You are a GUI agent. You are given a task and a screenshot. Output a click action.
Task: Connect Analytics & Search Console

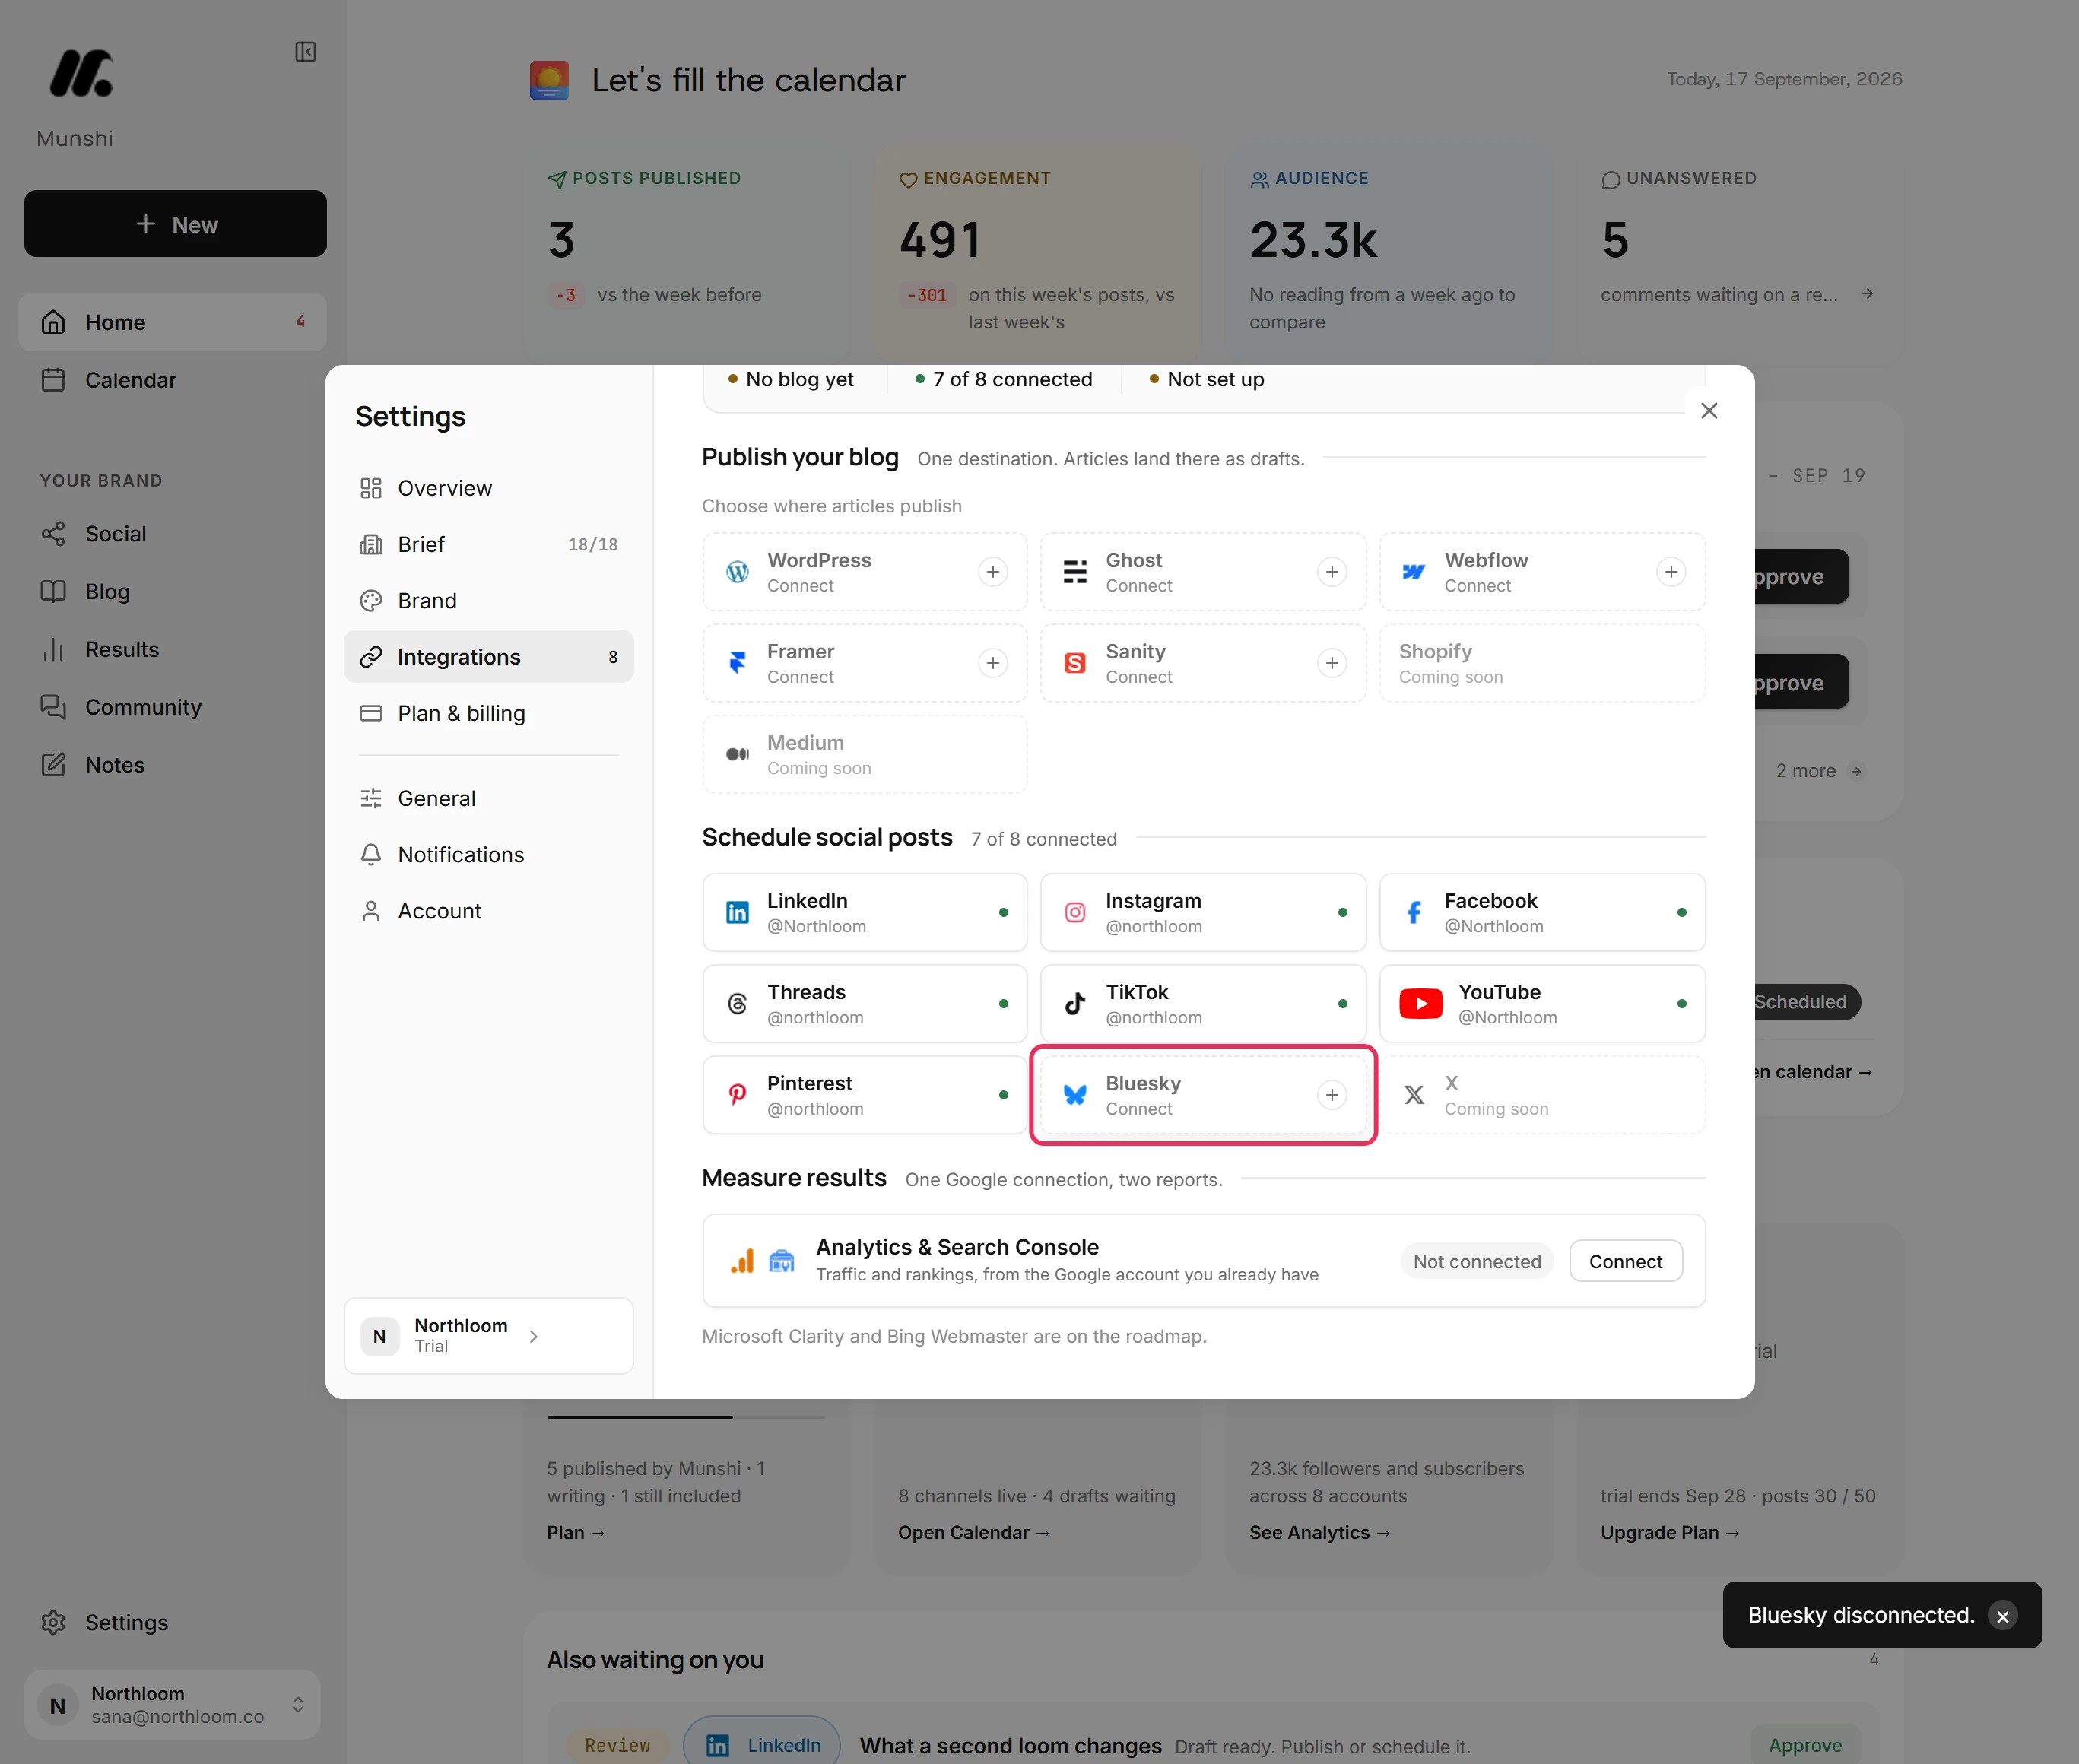1625,1262
